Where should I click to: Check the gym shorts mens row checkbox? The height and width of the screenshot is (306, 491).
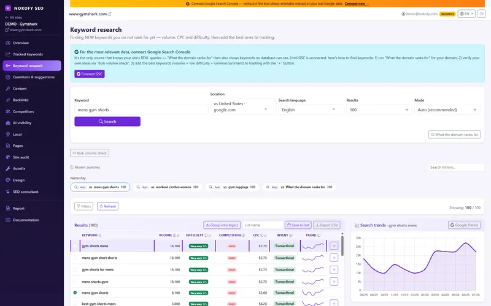[x=75, y=246]
